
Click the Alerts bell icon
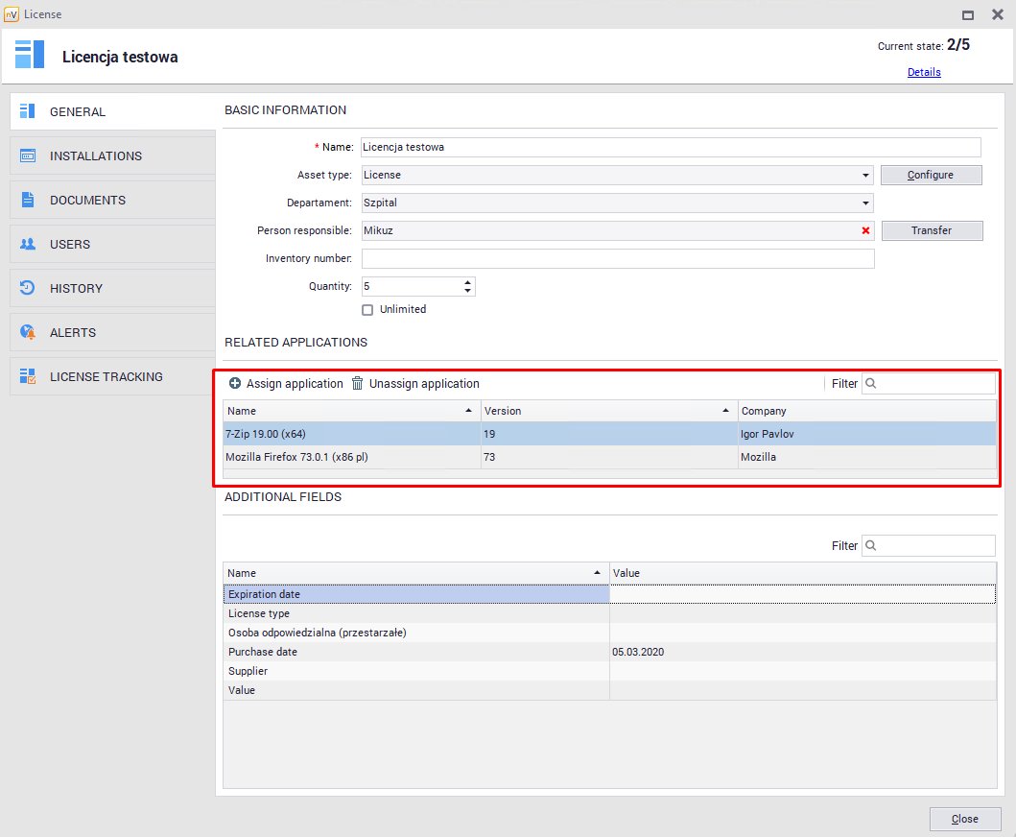point(28,332)
